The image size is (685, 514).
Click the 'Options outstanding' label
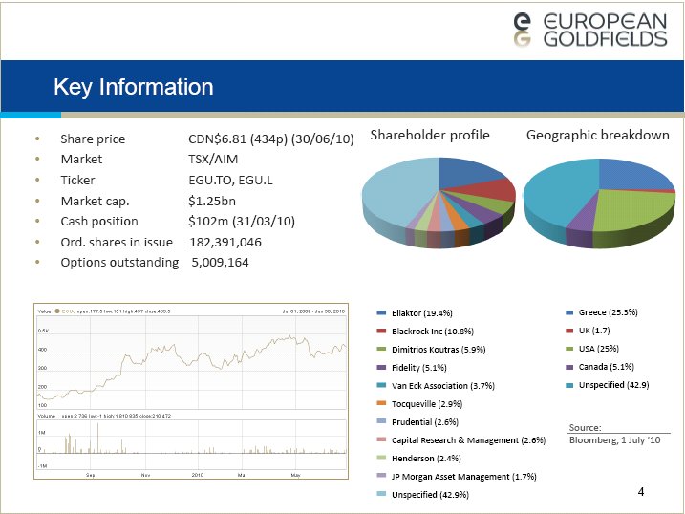(119, 262)
